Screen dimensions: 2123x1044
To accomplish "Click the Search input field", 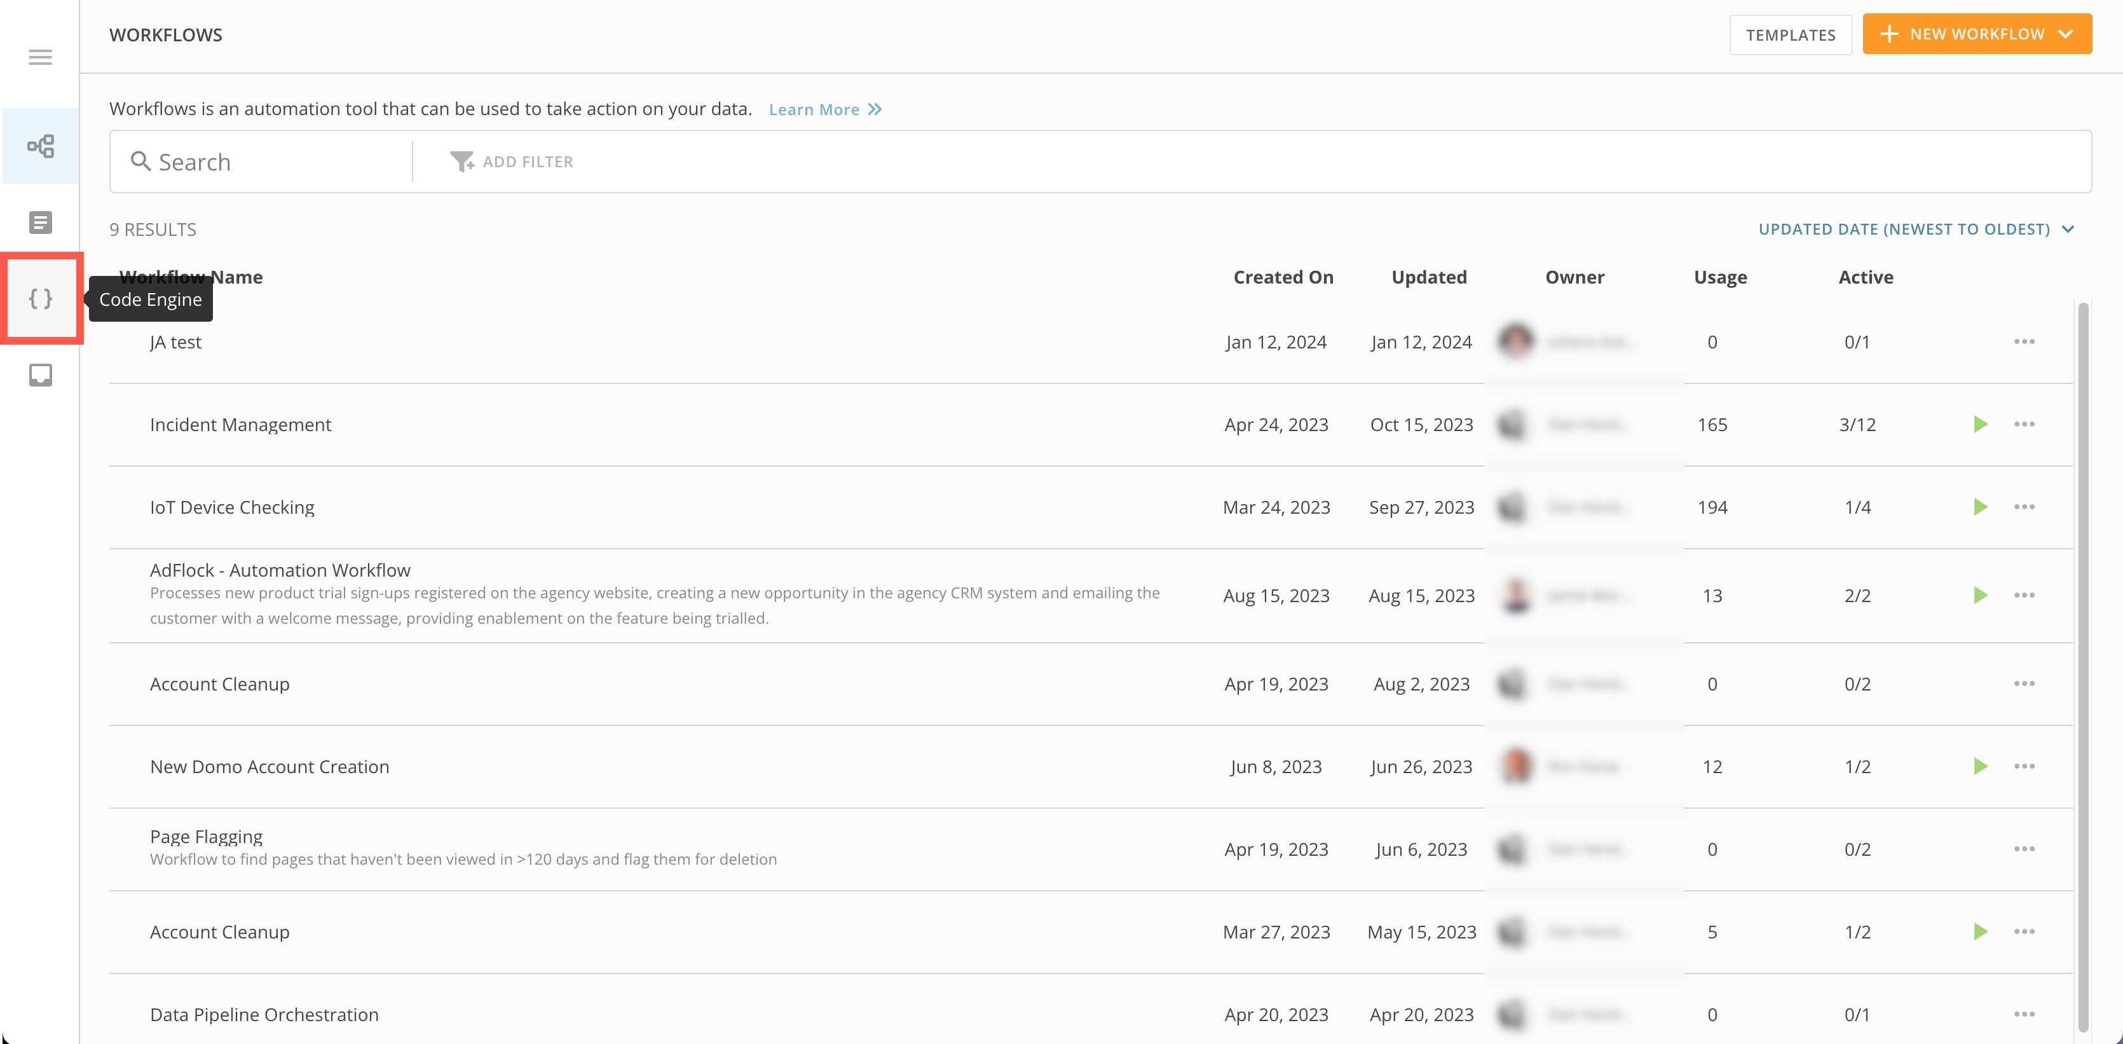I will (x=272, y=161).
